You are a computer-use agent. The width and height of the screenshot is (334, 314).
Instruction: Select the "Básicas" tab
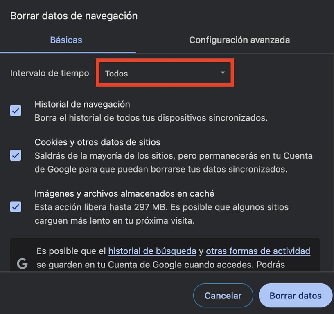[66, 40]
